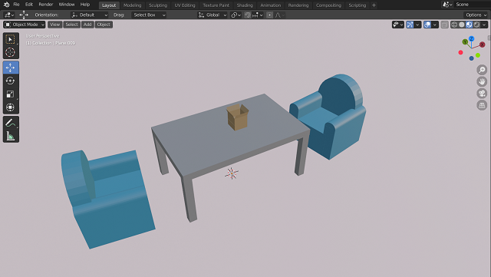Viewport: 491px width, 277px height.
Task: Toggle show gizmos button
Action: [x=410, y=25]
